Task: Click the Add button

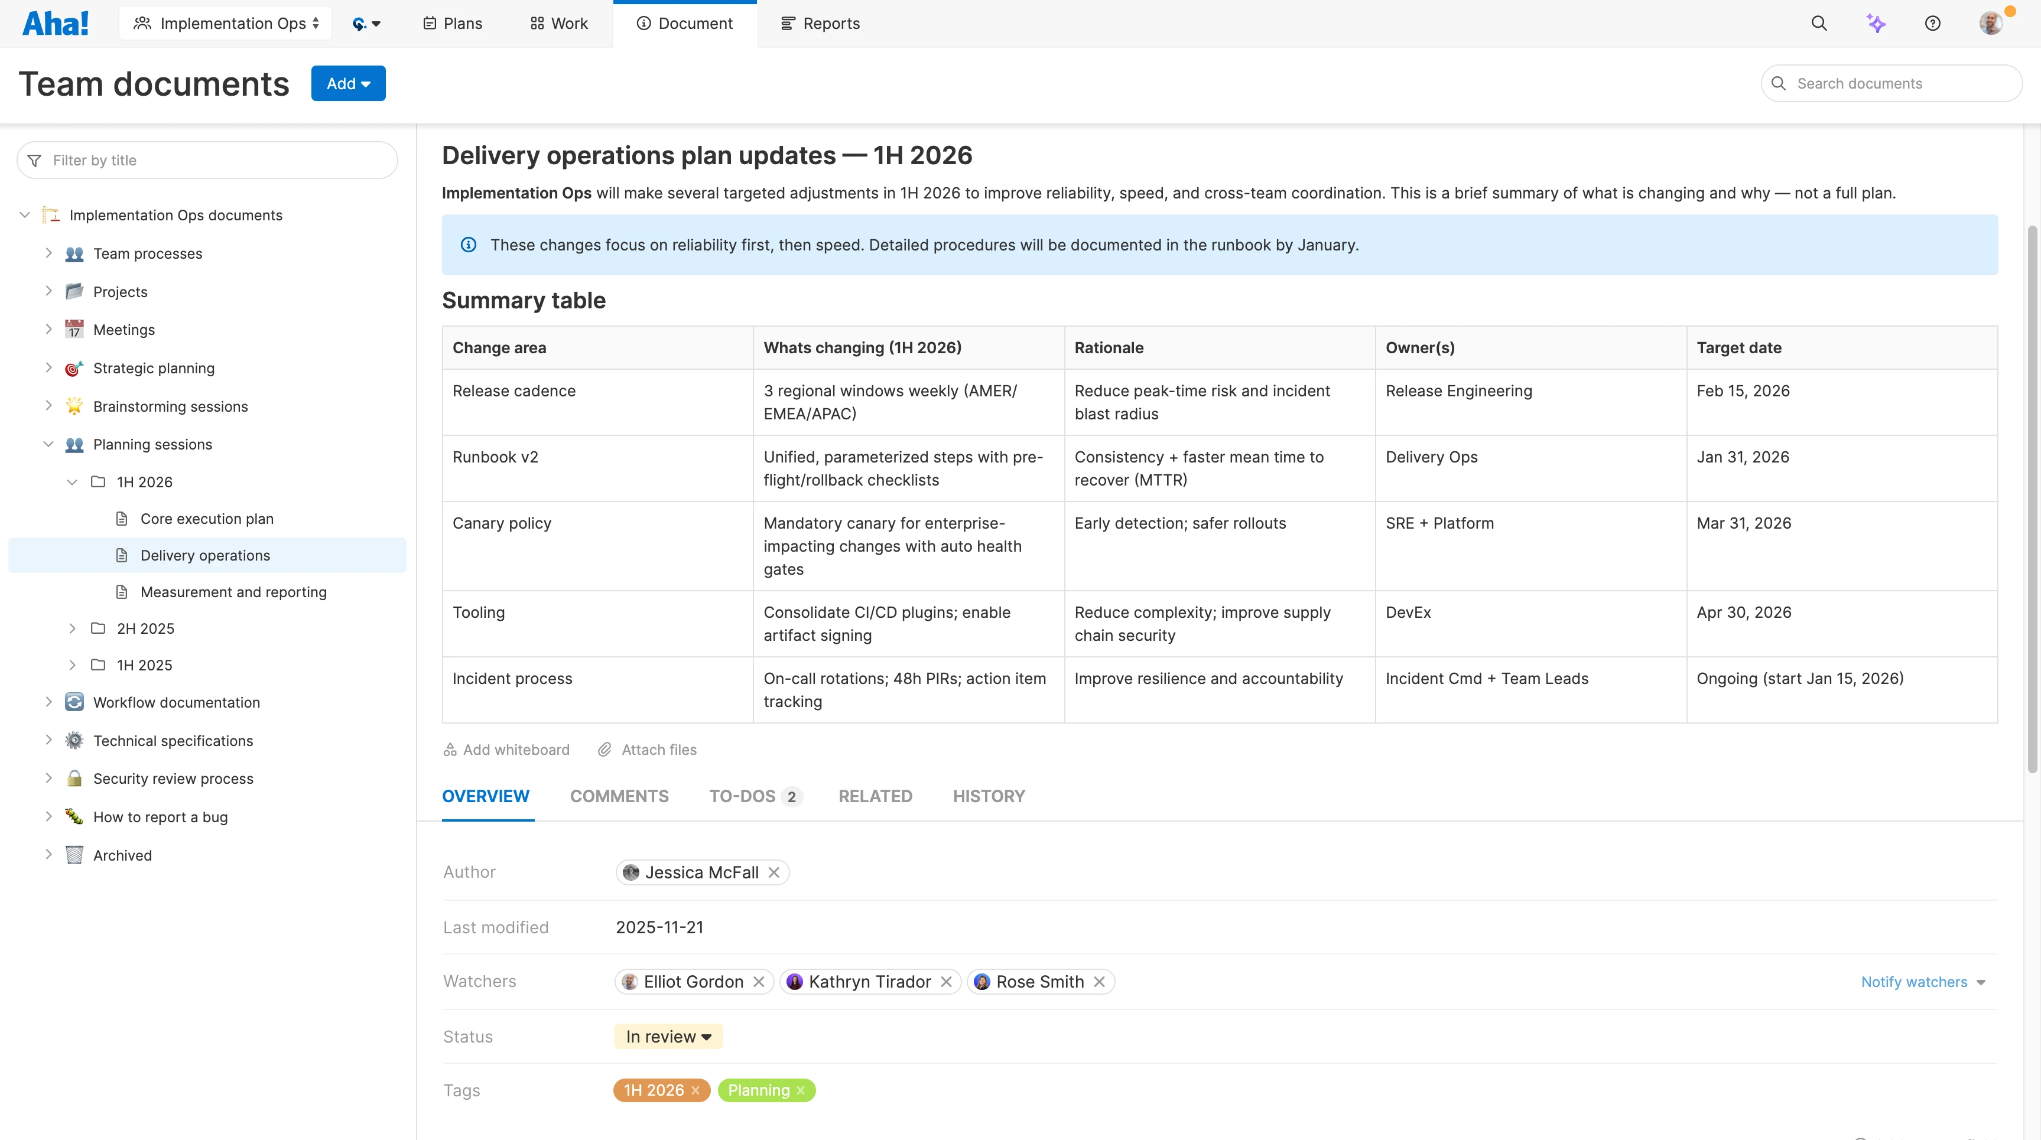Action: pos(348,83)
